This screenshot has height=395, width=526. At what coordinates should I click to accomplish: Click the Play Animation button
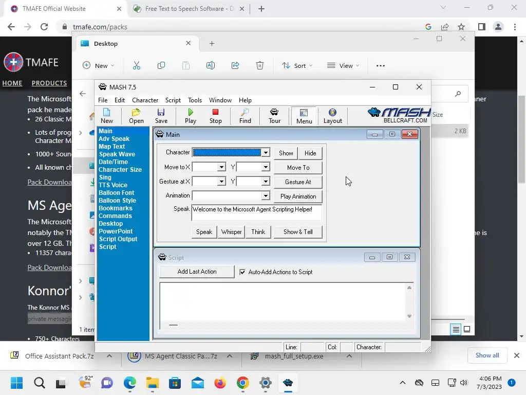pyautogui.click(x=298, y=196)
